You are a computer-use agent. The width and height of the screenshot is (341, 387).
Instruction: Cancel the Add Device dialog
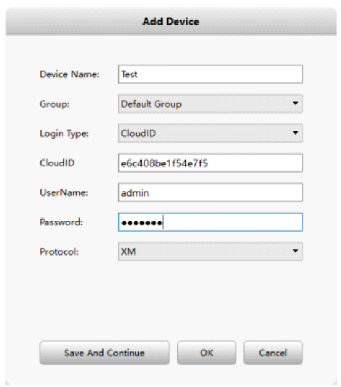(273, 353)
